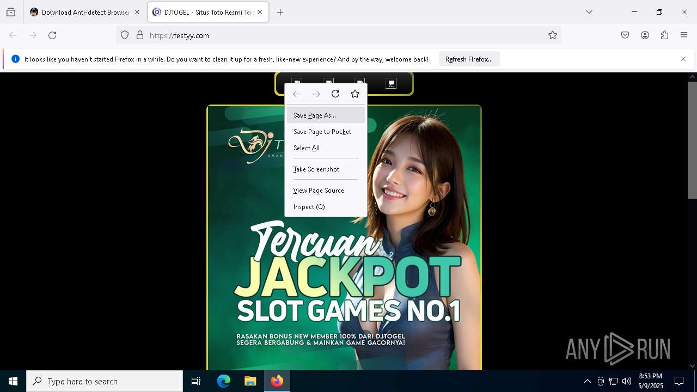Choose Select All in context menu
Viewport: 697px width, 392px height.
click(326, 148)
